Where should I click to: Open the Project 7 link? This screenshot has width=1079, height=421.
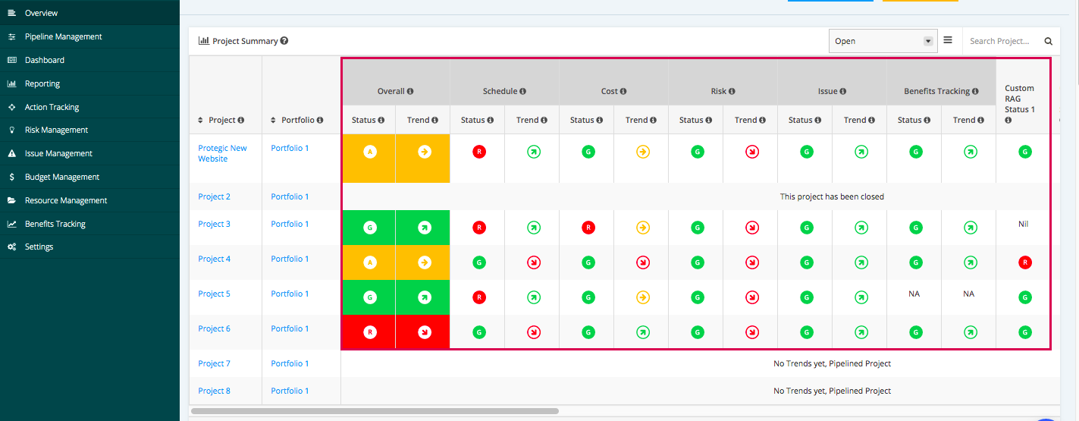[x=215, y=363]
